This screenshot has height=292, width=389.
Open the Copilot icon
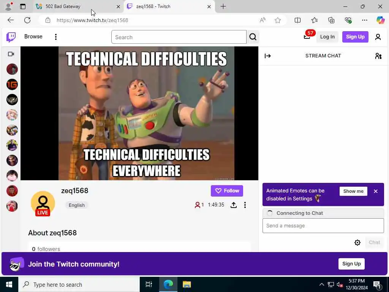coord(380,20)
